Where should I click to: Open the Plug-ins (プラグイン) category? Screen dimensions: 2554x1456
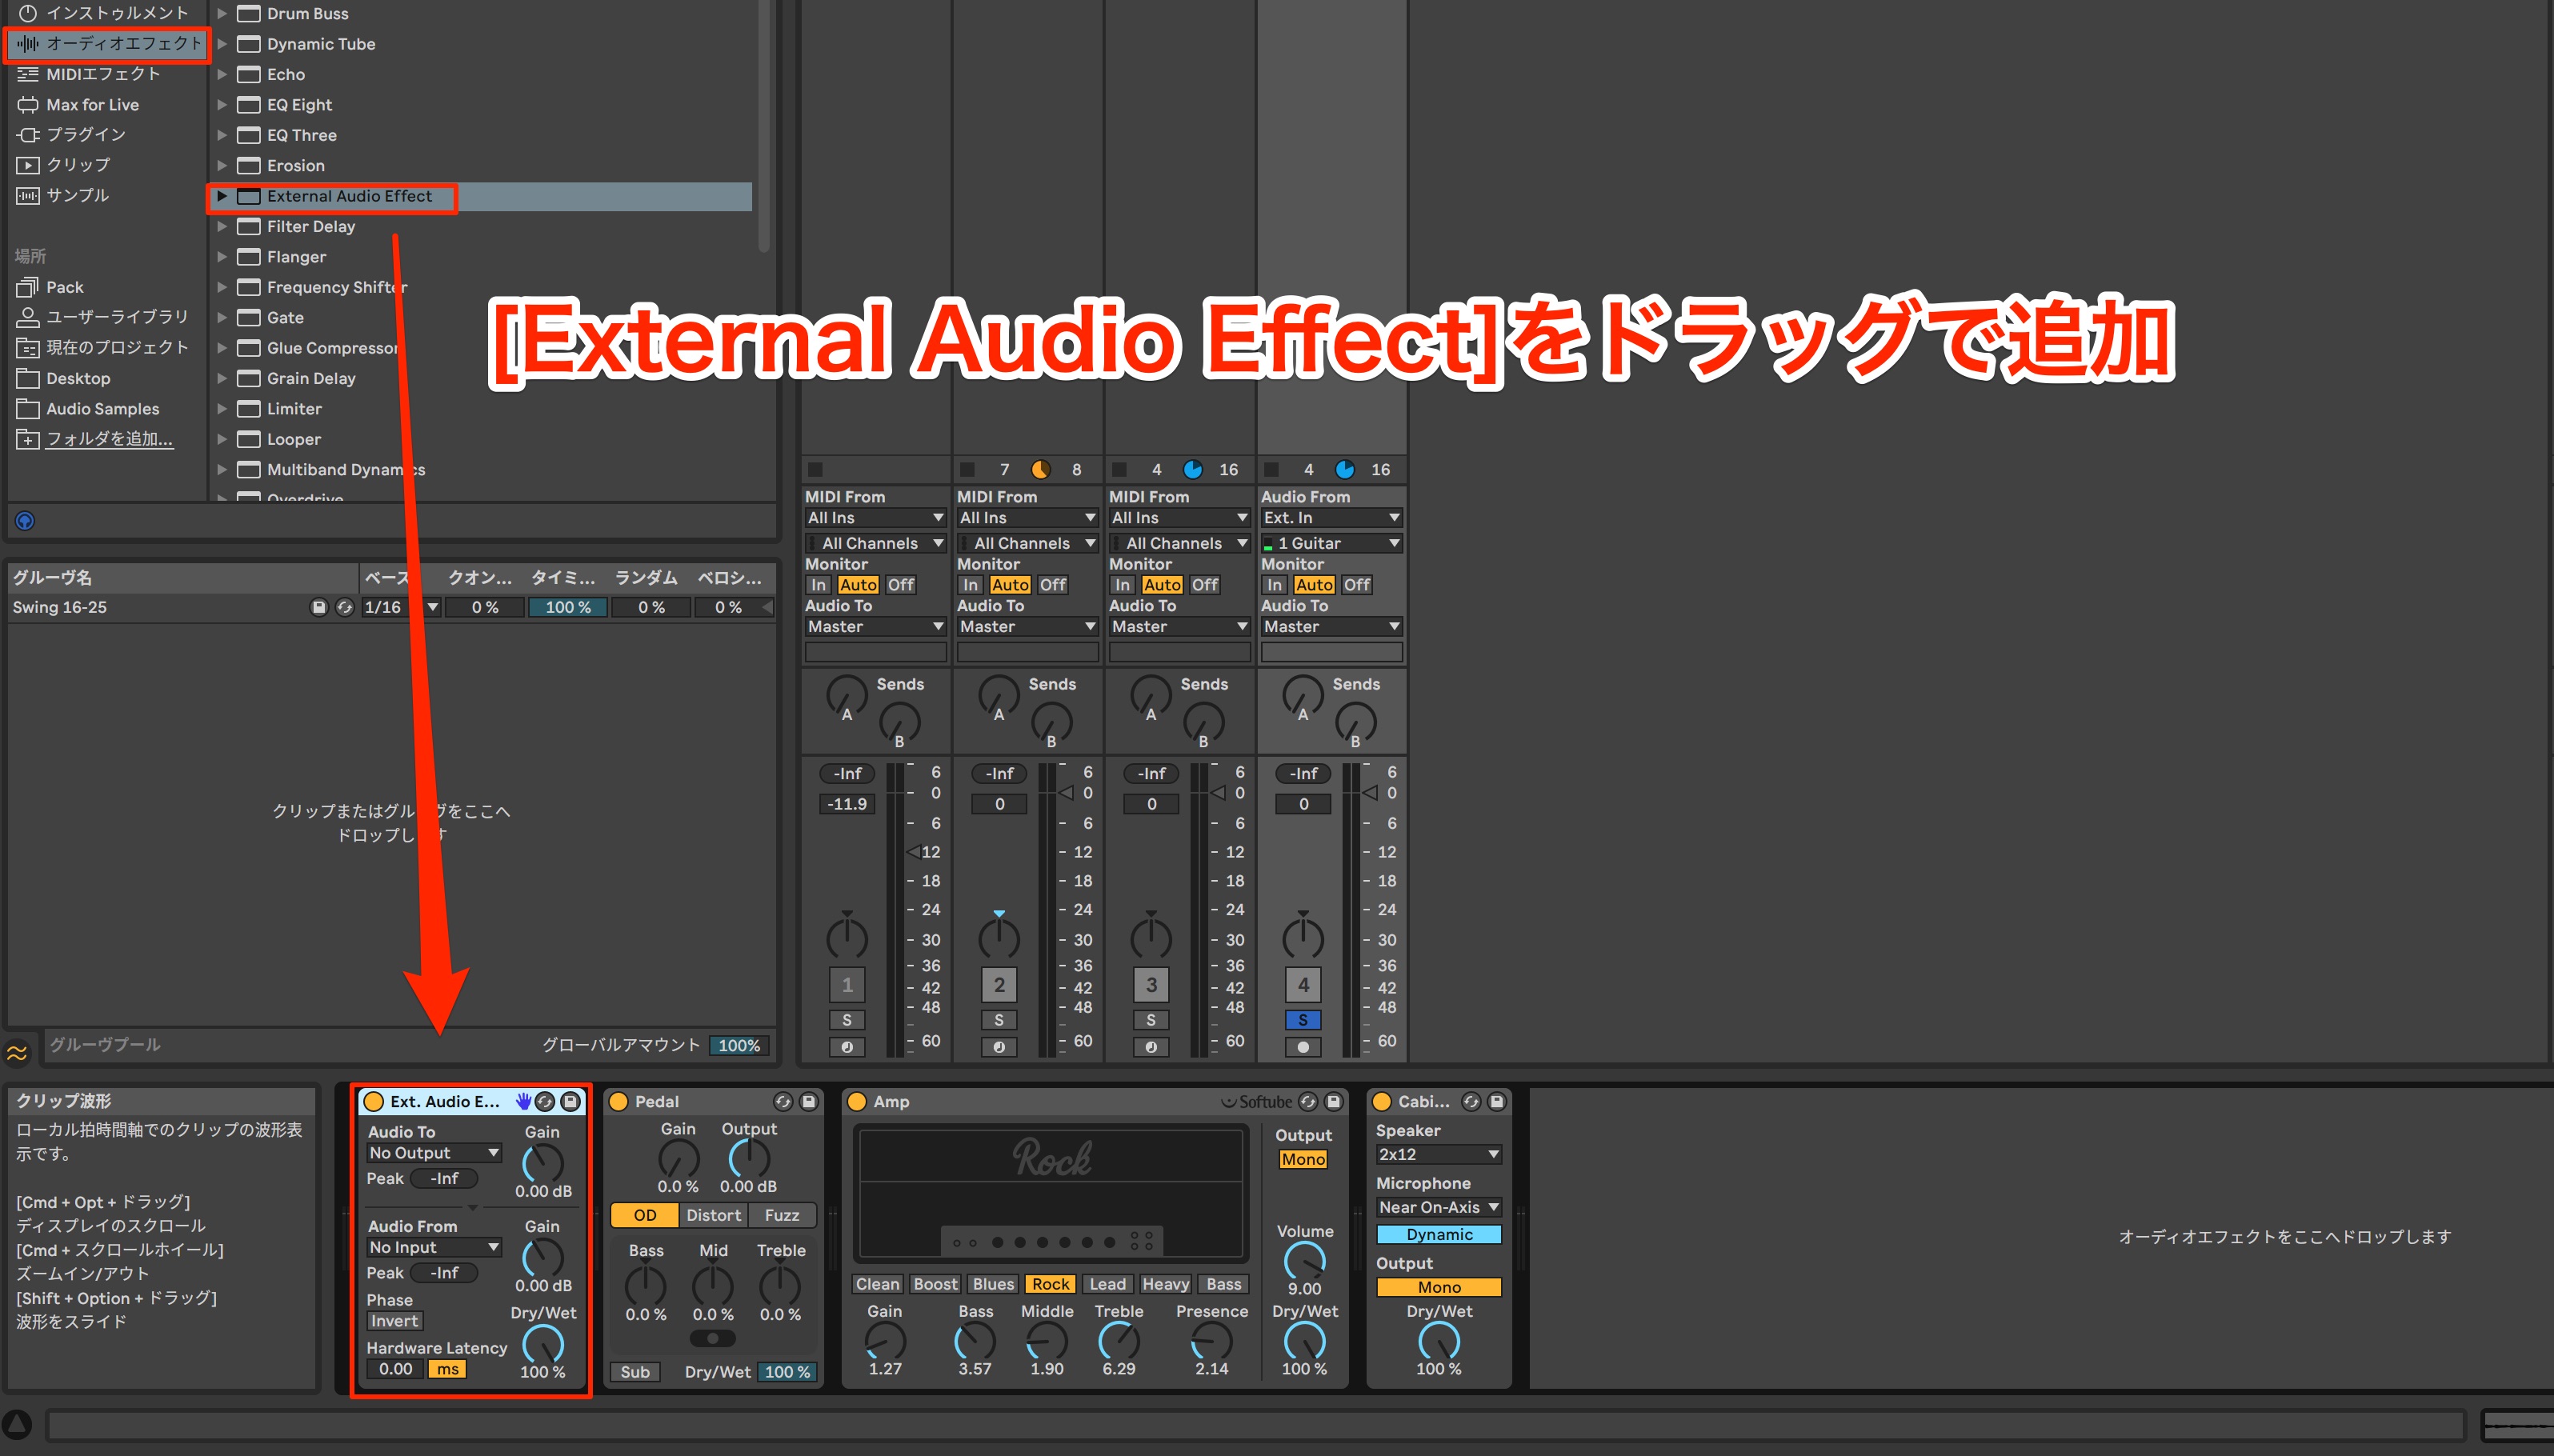click(72, 134)
